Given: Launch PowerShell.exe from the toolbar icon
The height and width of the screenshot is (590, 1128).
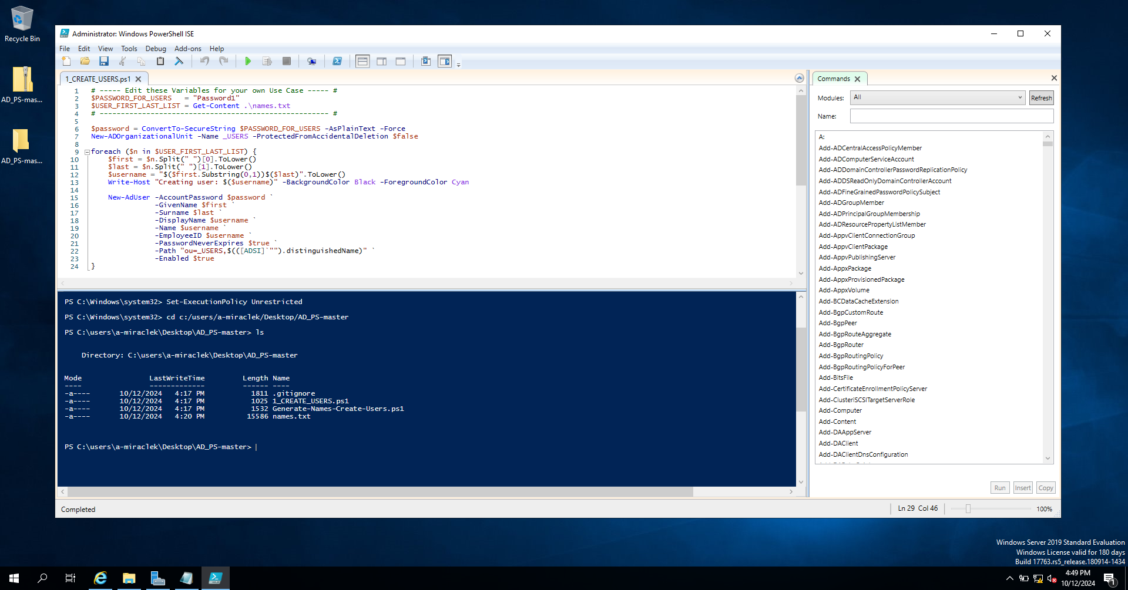Looking at the screenshot, I should point(338,61).
